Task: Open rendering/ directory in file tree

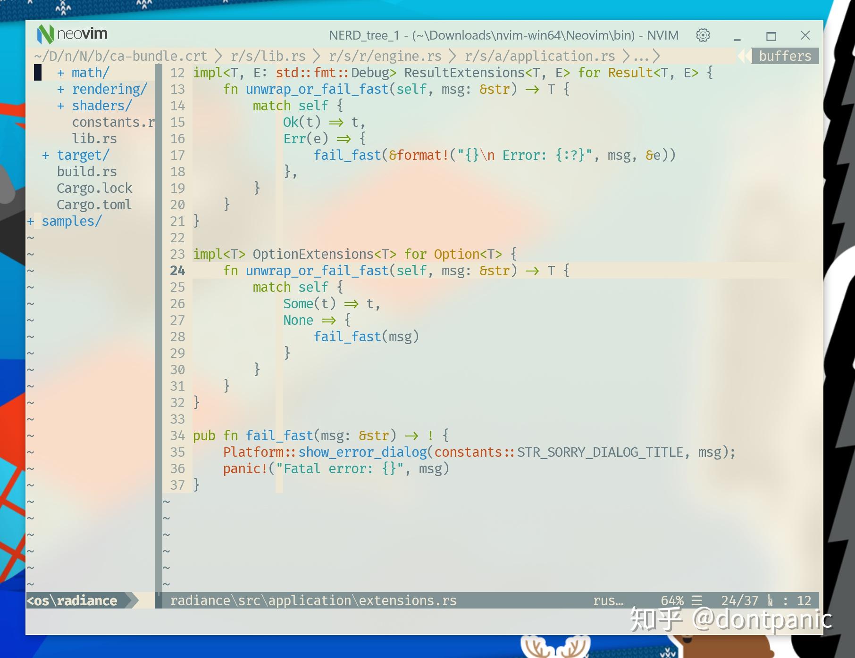Action: pyautogui.click(x=109, y=90)
